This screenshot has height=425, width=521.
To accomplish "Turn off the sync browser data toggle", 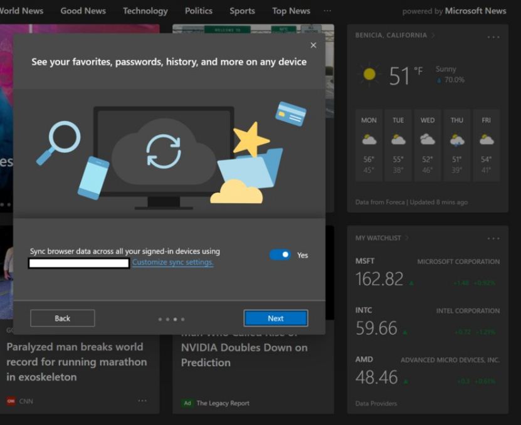I will 280,255.
